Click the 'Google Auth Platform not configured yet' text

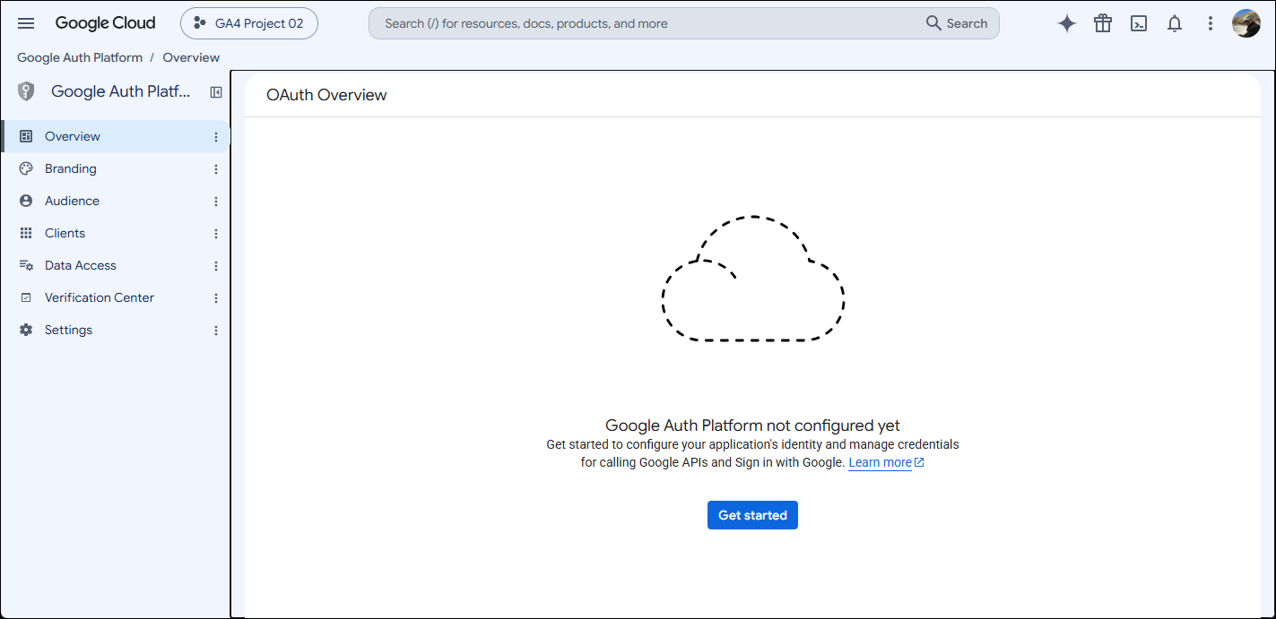[x=752, y=426]
